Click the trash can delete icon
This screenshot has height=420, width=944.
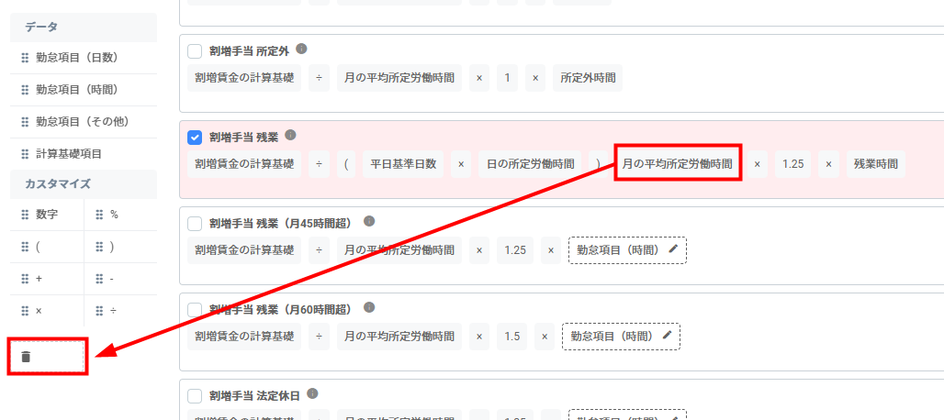(x=26, y=357)
